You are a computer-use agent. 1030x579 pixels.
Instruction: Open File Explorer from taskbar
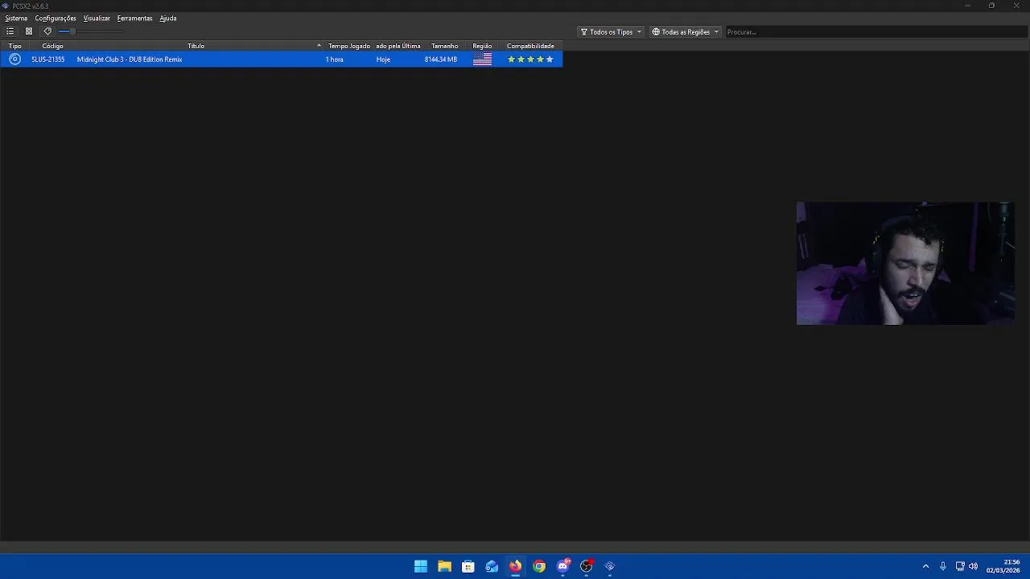444,566
